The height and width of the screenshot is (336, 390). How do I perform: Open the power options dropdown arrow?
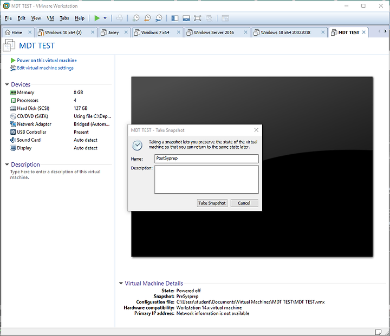point(105,18)
